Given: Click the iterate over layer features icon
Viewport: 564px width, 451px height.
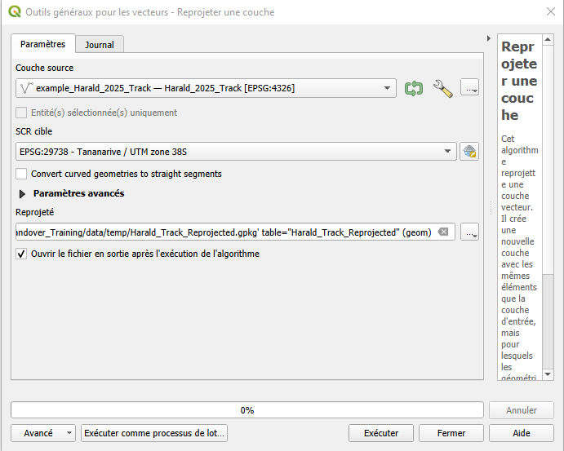Looking at the screenshot, I should 414,88.
